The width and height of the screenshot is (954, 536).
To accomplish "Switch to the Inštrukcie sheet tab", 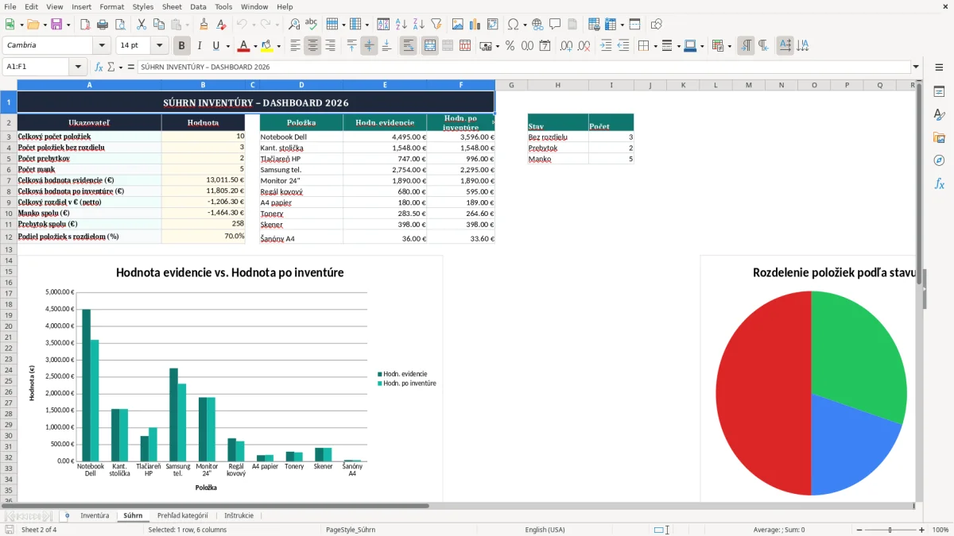I will tap(238, 515).
